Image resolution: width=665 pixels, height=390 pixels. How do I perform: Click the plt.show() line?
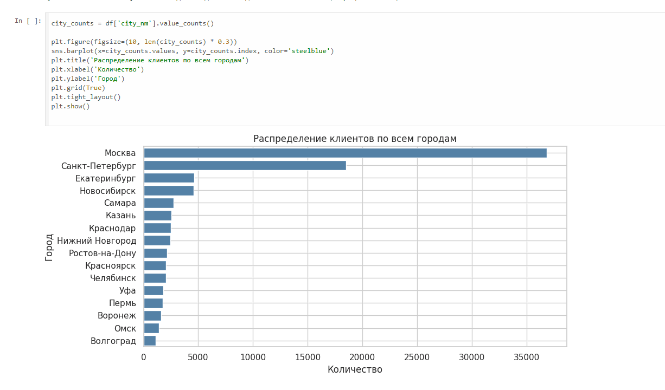(71, 106)
